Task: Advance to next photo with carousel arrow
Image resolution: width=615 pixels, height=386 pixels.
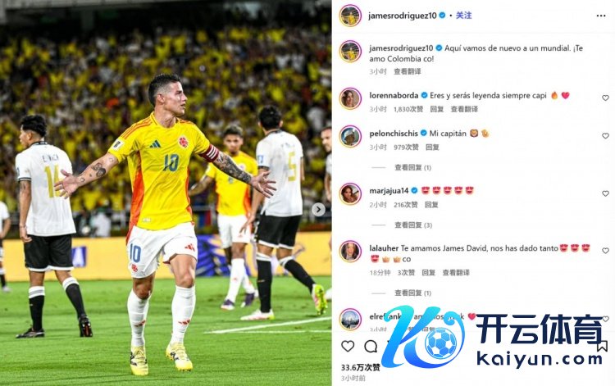Action: (318, 210)
